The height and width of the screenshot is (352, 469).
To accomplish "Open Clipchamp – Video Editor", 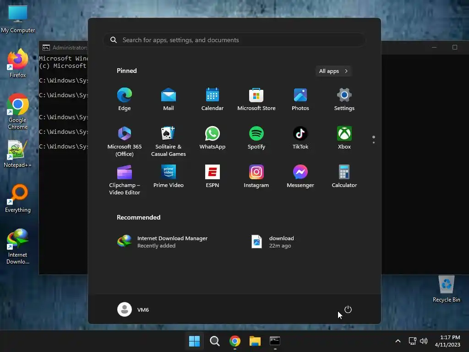I will 125,180.
